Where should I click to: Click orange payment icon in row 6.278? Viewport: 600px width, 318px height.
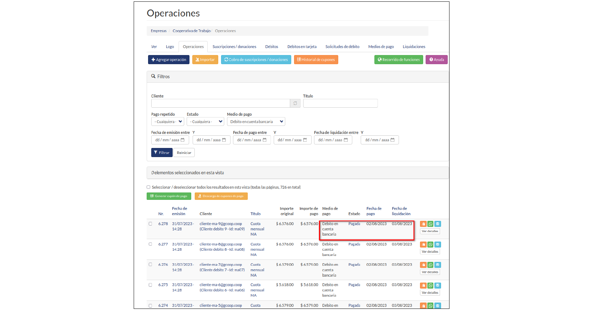coord(423,224)
